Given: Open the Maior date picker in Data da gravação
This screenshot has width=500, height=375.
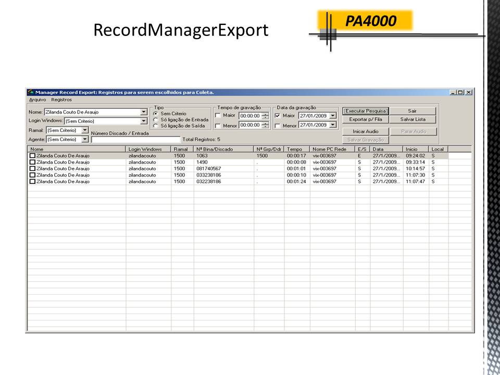Looking at the screenshot, I should pos(334,116).
